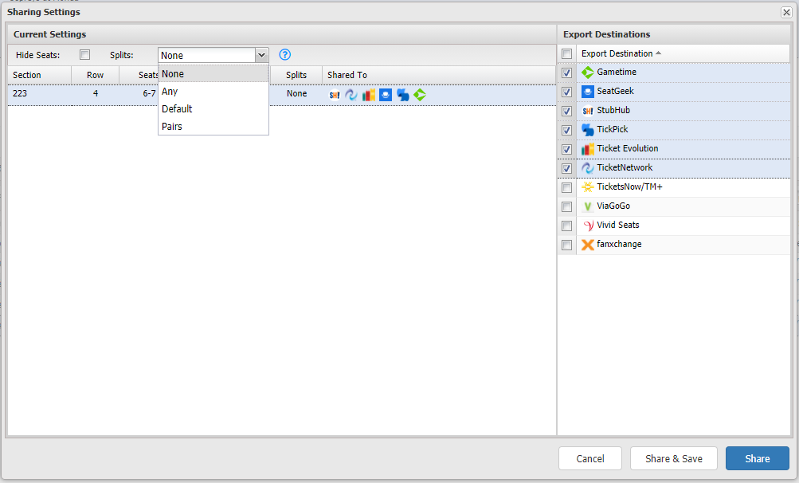Screen dimensions: 799x483
Task: Uncheck the StubHub checkbox
Action: pos(566,112)
